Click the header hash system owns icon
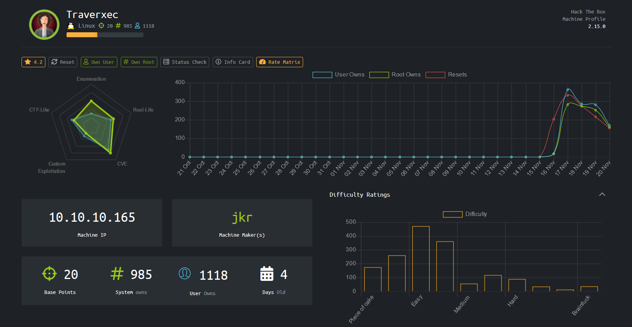 point(118,26)
